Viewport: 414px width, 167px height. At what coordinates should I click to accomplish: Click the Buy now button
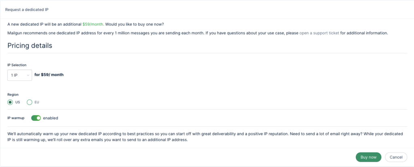point(368,157)
